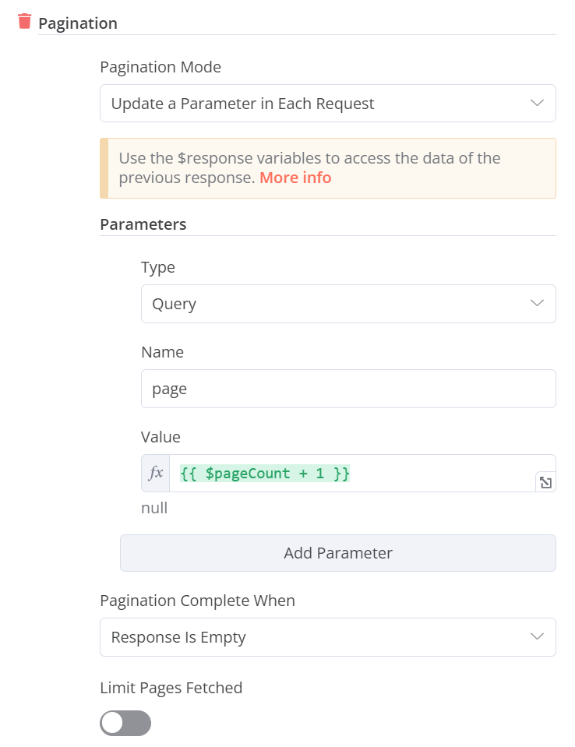The image size is (575, 747).
Task: Click the Pagination section heading
Action: click(78, 23)
